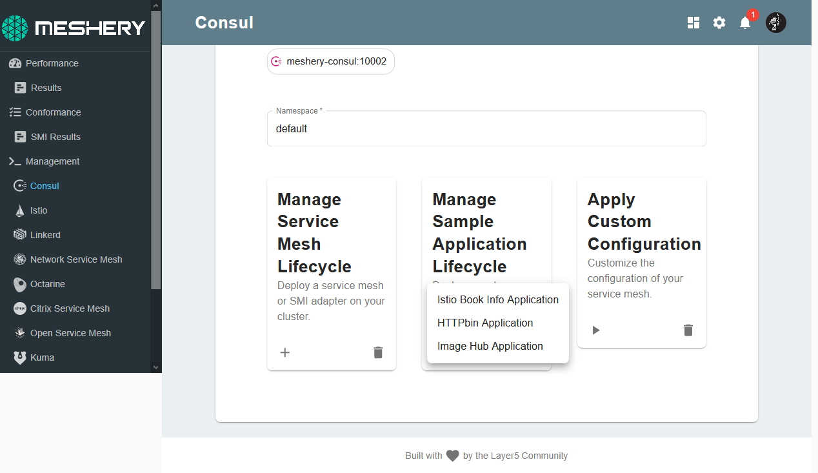Click the Namespace input field
This screenshot has height=473, width=818.
click(486, 129)
